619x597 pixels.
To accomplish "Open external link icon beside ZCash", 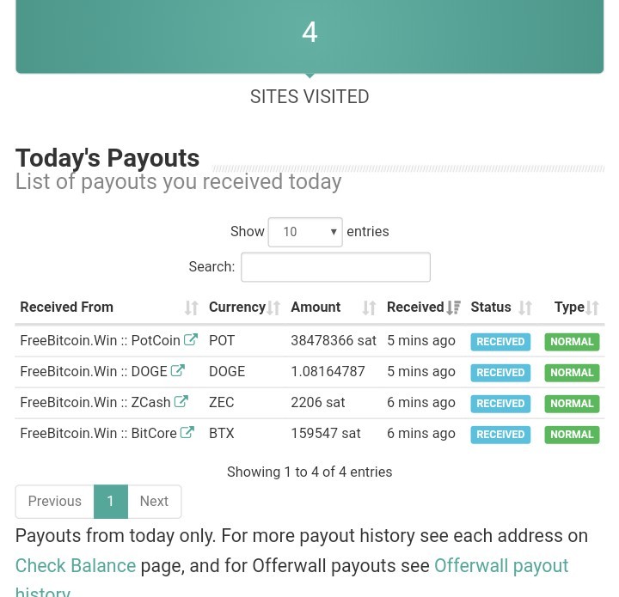I will coord(181,401).
